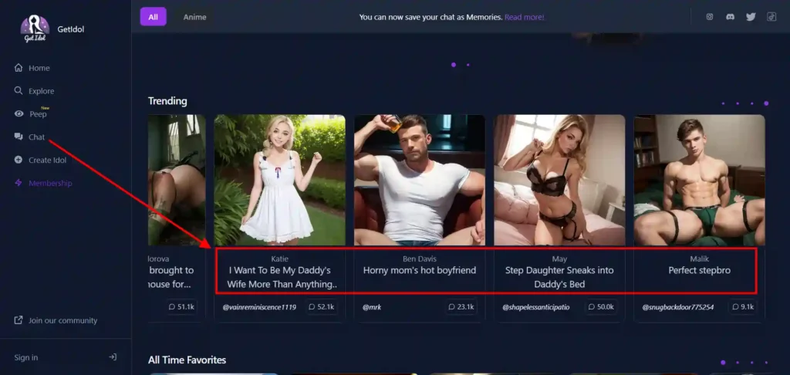790x375 pixels.
Task: Click the Create Idol label
Action: click(x=47, y=160)
